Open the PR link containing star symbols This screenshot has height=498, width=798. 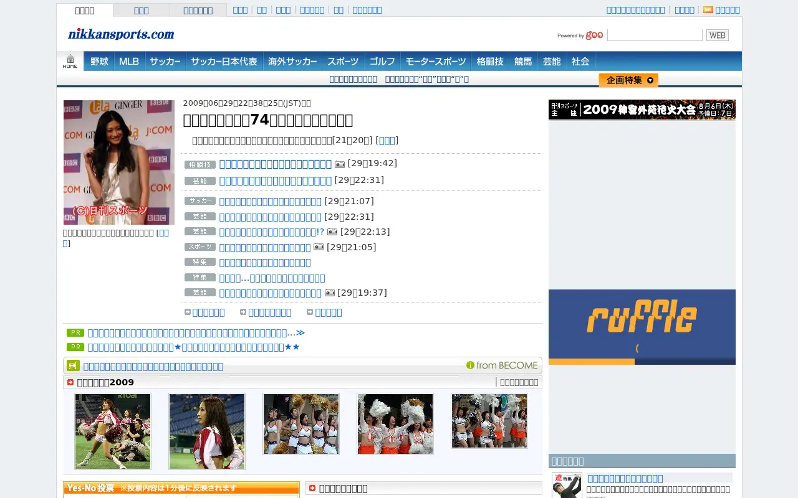pyautogui.click(x=194, y=347)
